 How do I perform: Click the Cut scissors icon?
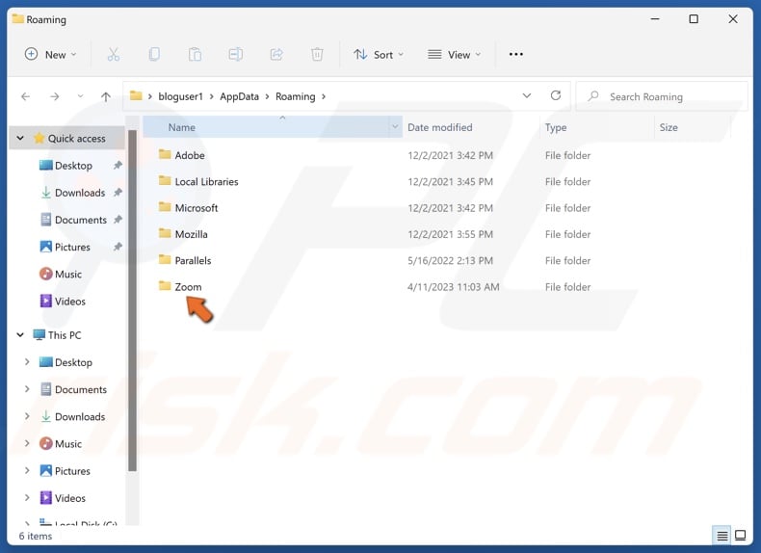(x=114, y=54)
